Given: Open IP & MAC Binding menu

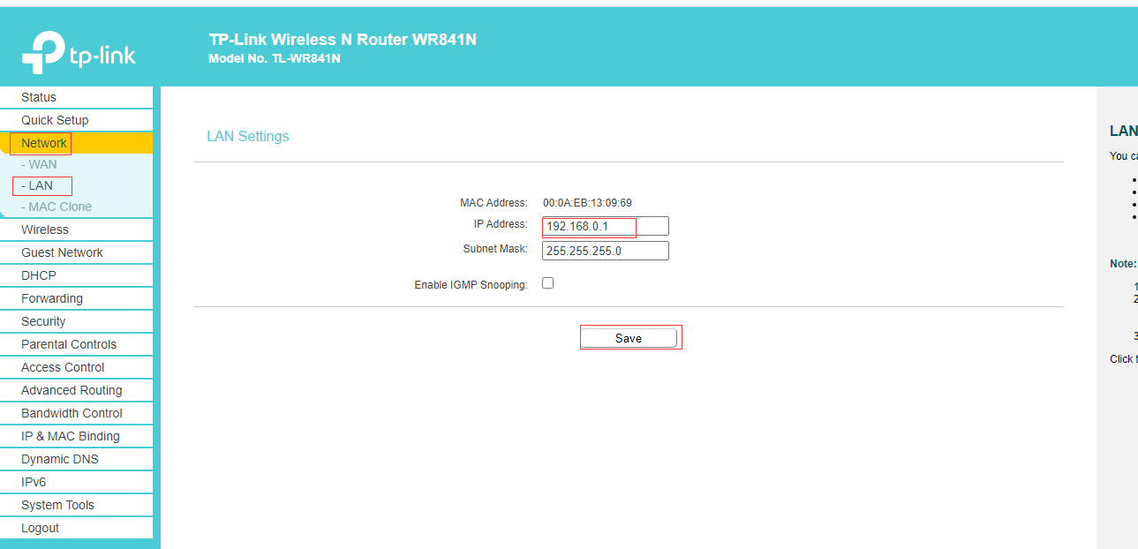Looking at the screenshot, I should pos(77,436).
